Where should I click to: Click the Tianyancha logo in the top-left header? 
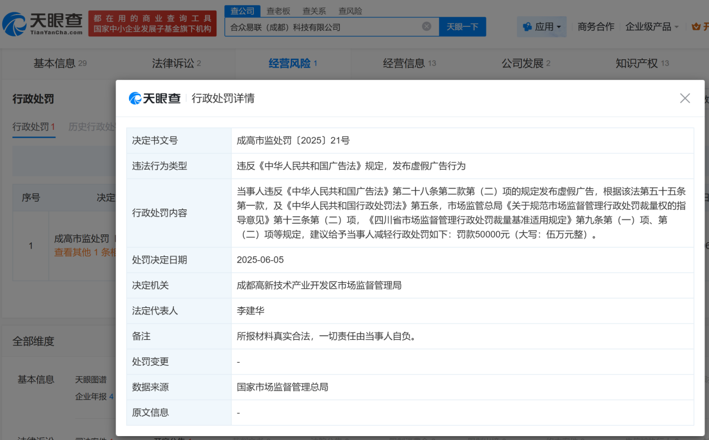tap(42, 24)
